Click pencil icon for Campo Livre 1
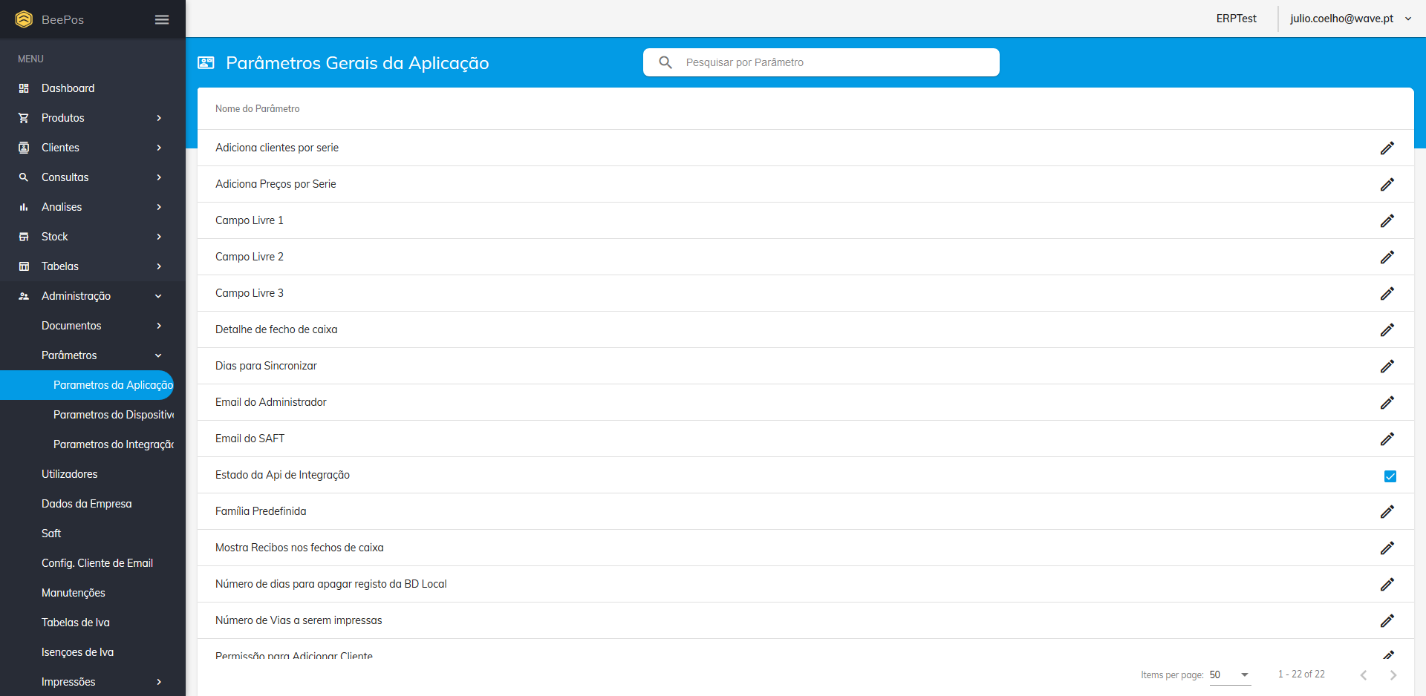1426x696 pixels. click(1387, 221)
